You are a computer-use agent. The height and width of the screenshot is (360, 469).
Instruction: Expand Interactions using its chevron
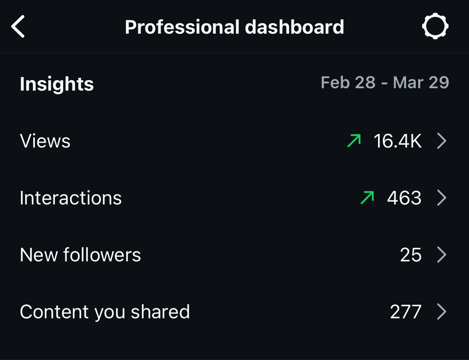442,198
